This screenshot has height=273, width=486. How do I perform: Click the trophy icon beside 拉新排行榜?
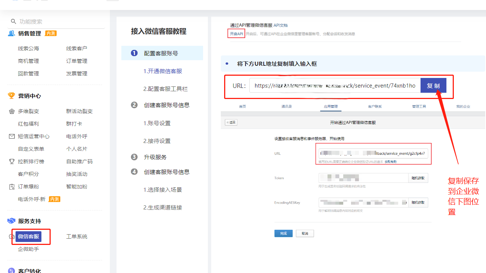click(x=12, y=161)
